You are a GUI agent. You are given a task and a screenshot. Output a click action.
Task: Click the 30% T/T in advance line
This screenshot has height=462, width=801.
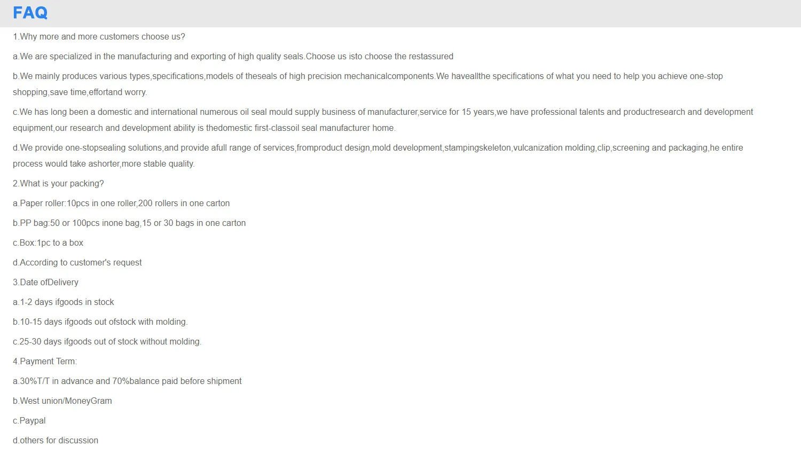127,381
